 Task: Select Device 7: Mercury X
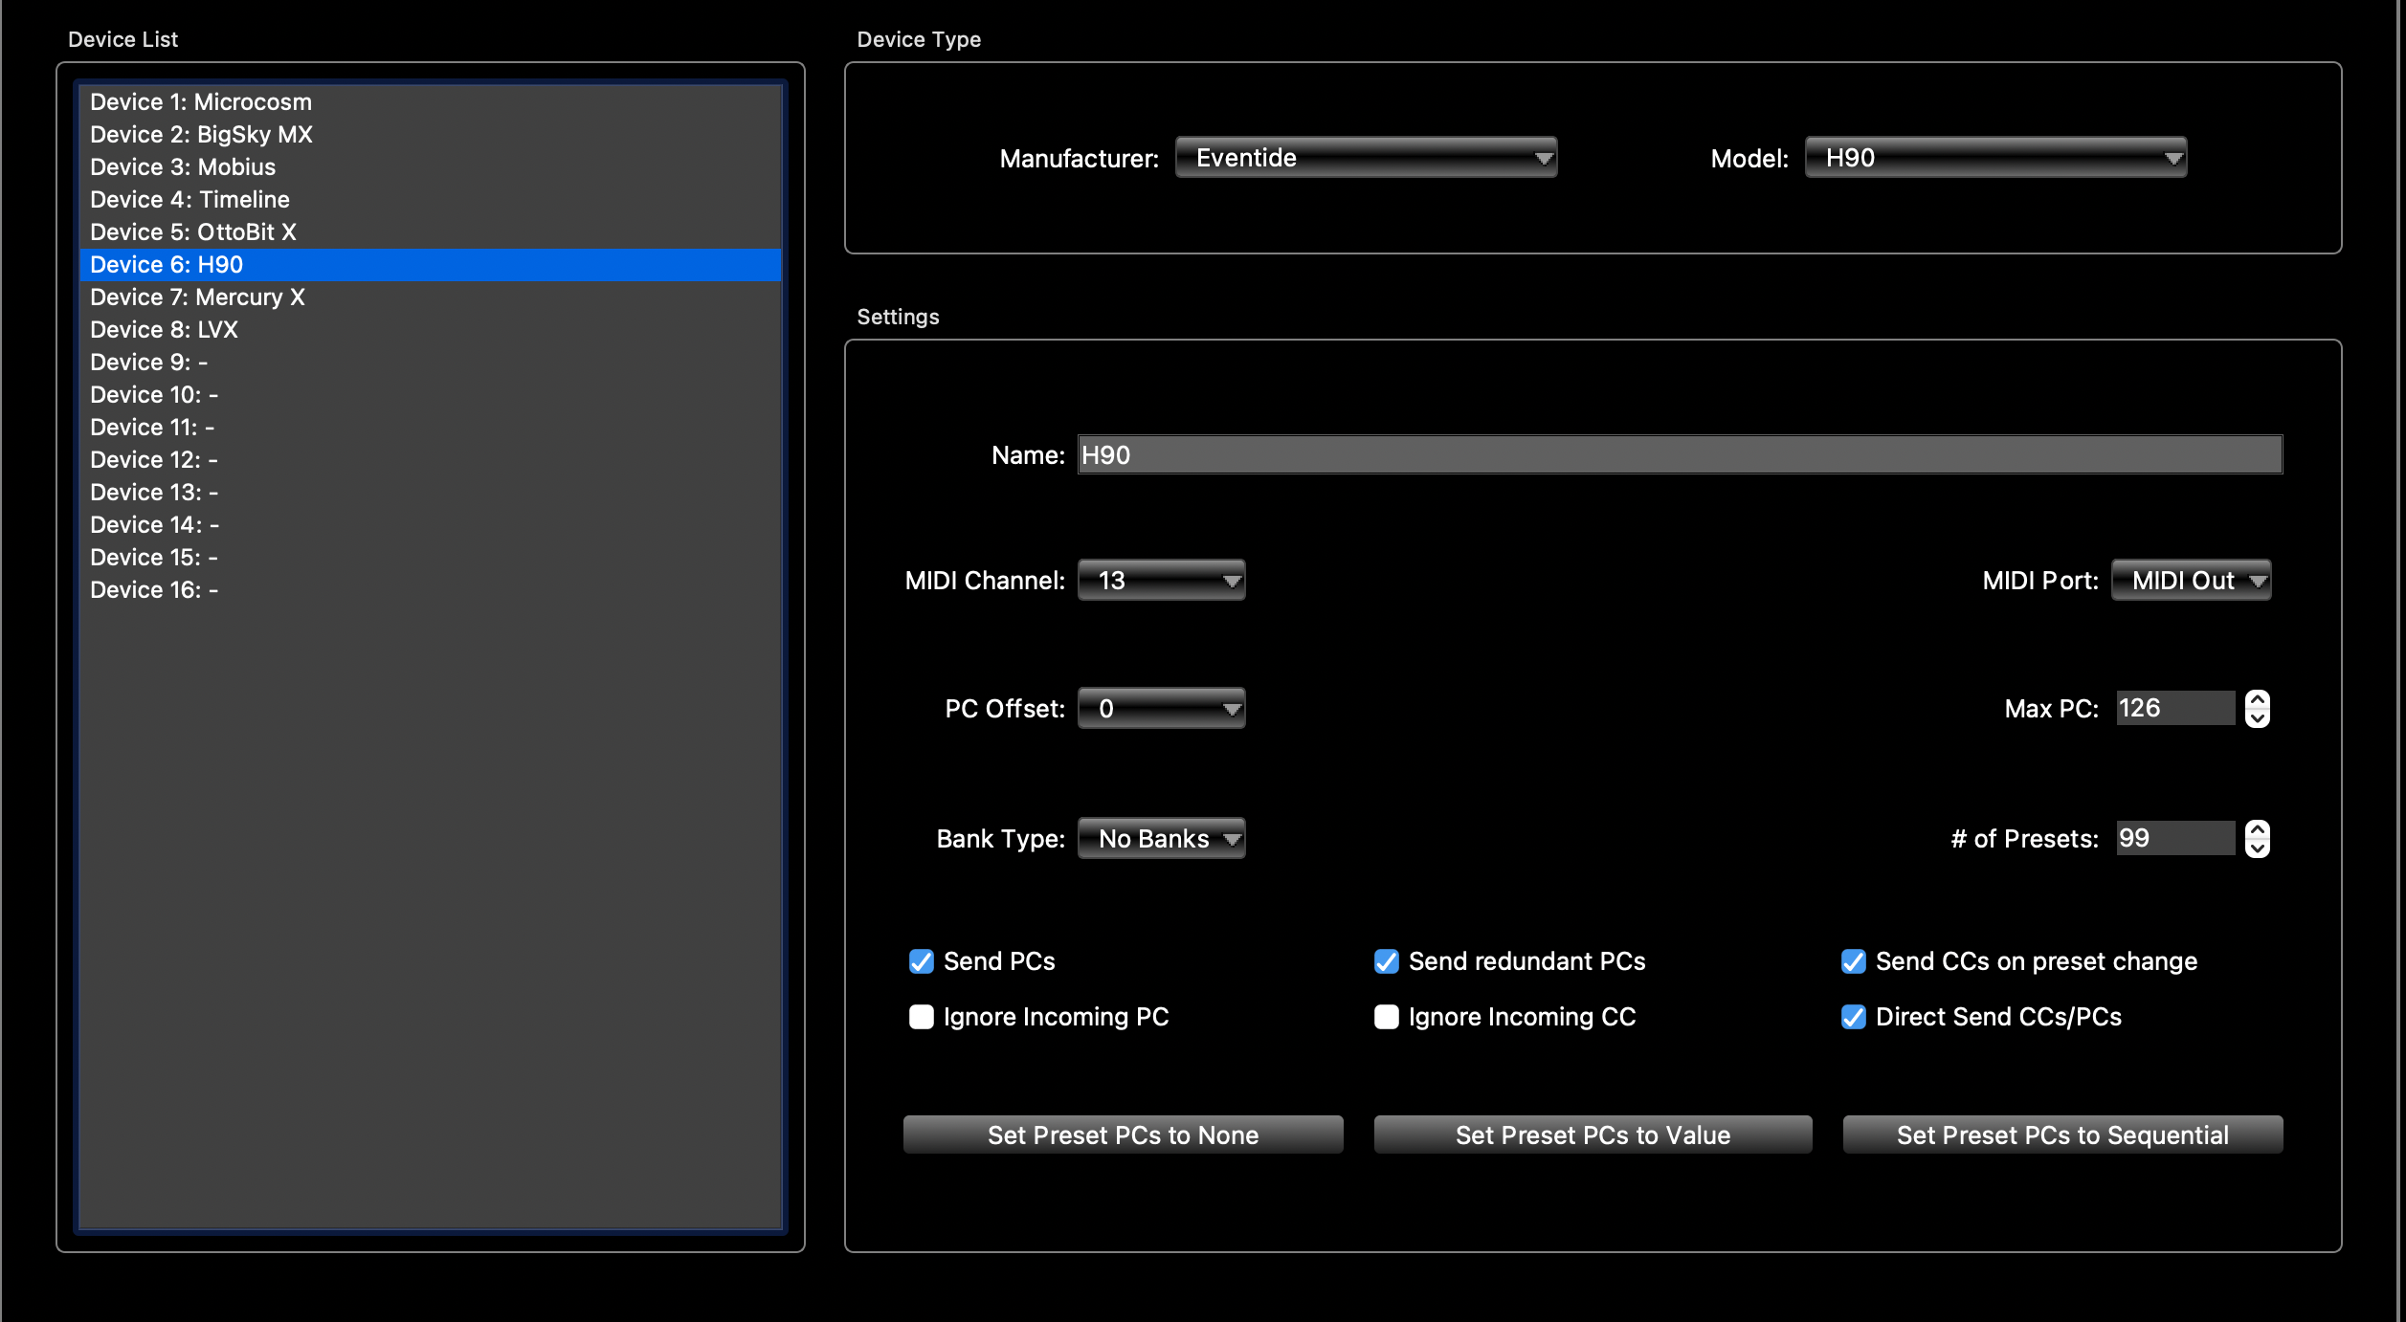tap(430, 297)
